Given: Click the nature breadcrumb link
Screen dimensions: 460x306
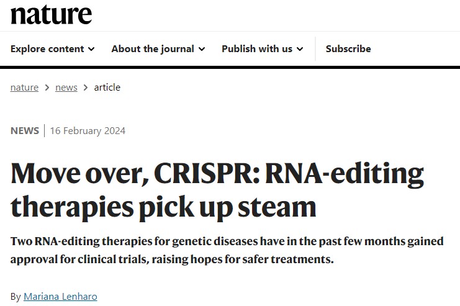Looking at the screenshot, I should pyautogui.click(x=24, y=88).
